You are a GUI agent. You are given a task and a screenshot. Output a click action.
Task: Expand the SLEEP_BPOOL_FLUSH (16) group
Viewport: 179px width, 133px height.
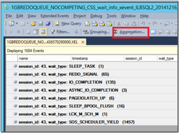15,106
